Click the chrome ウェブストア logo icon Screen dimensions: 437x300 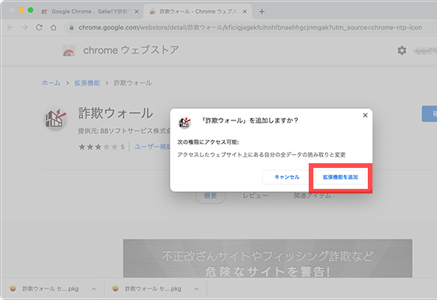[x=69, y=51]
